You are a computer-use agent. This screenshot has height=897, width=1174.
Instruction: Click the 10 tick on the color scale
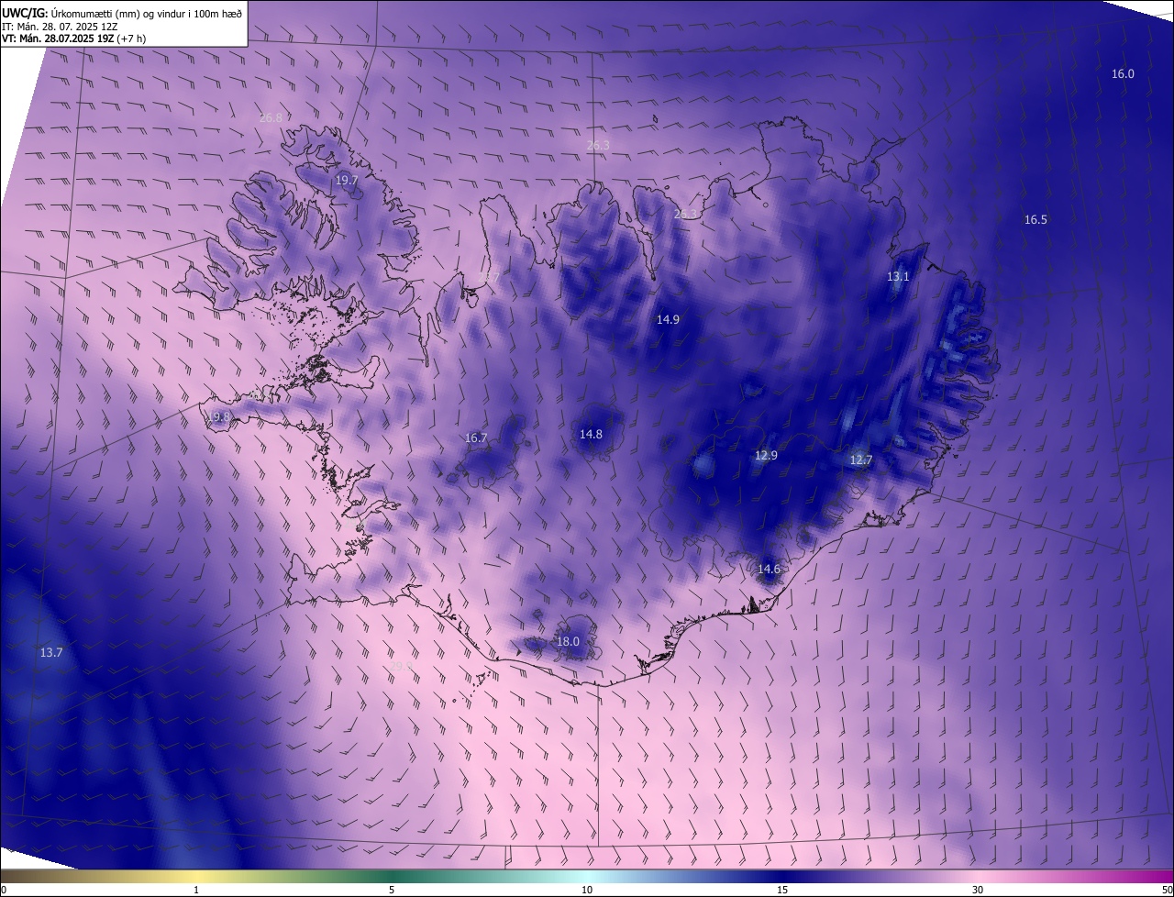click(587, 890)
